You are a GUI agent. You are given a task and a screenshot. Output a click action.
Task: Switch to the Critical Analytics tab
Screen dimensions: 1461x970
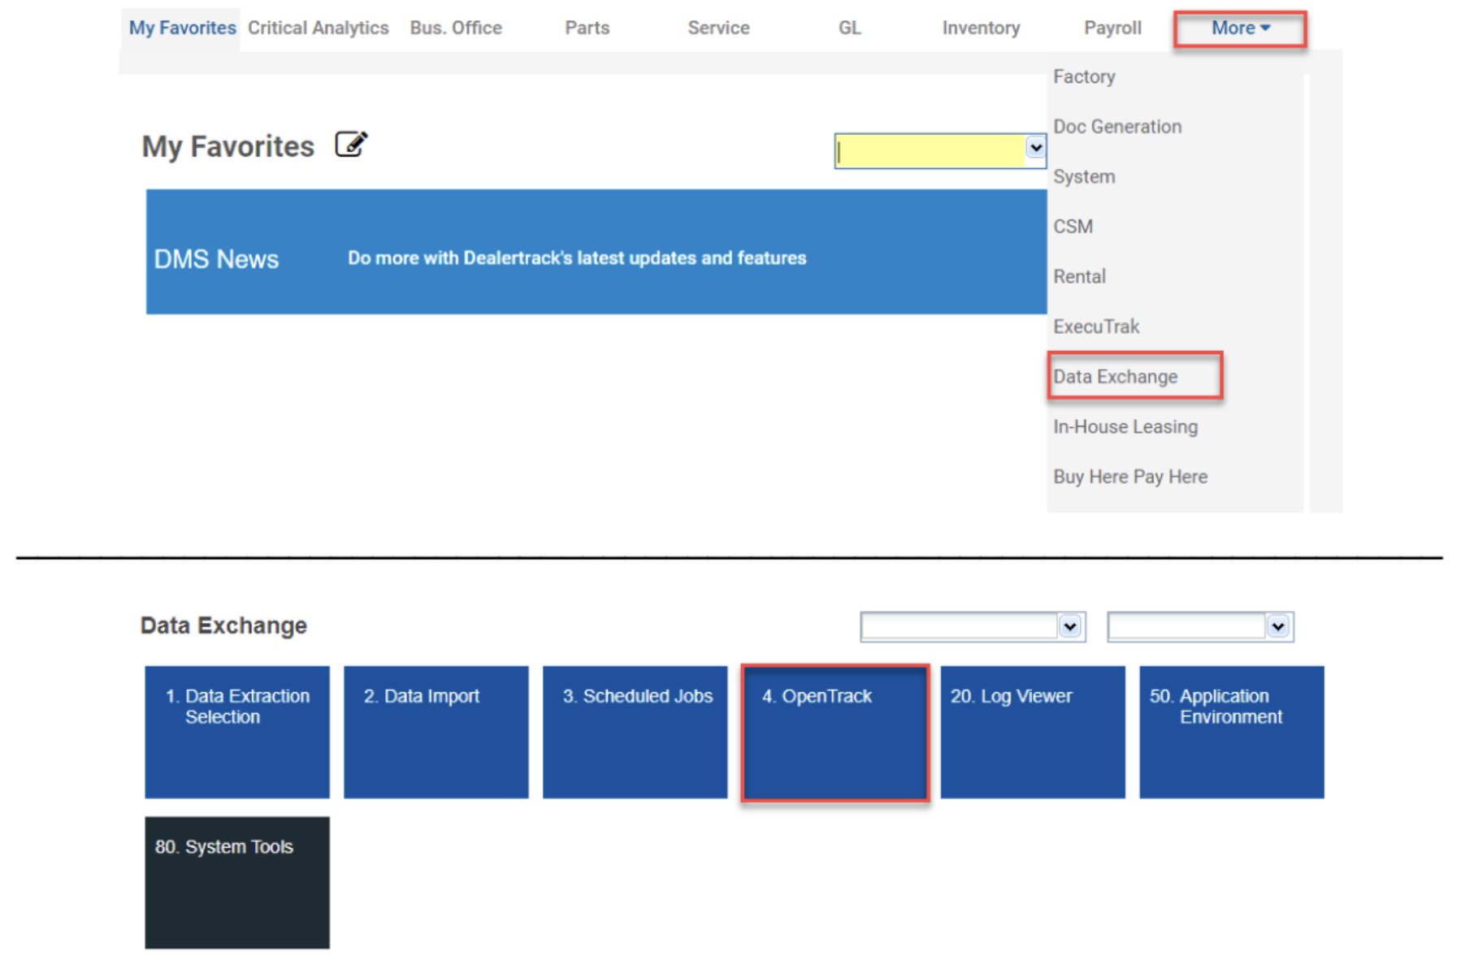coord(319,28)
